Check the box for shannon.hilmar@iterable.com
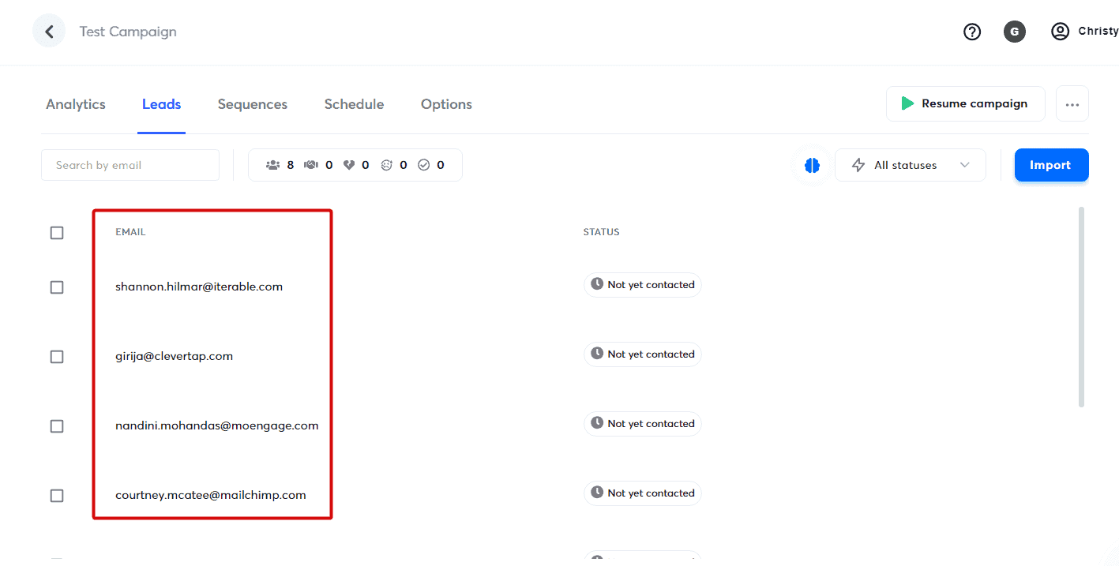This screenshot has width=1119, height=566. point(57,287)
